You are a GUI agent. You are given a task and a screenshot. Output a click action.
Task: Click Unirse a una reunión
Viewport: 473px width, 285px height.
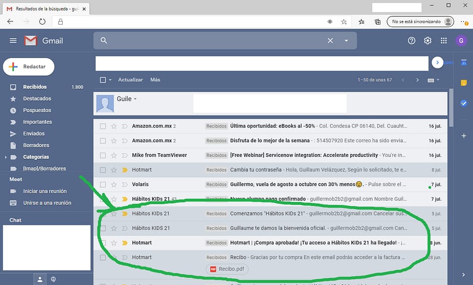(x=47, y=203)
